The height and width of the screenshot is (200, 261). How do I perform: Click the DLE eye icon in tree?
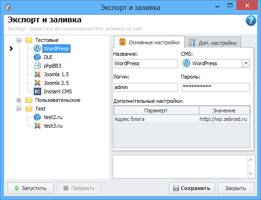[x=37, y=57]
